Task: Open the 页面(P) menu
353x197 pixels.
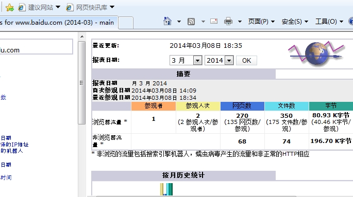Action: [261, 22]
